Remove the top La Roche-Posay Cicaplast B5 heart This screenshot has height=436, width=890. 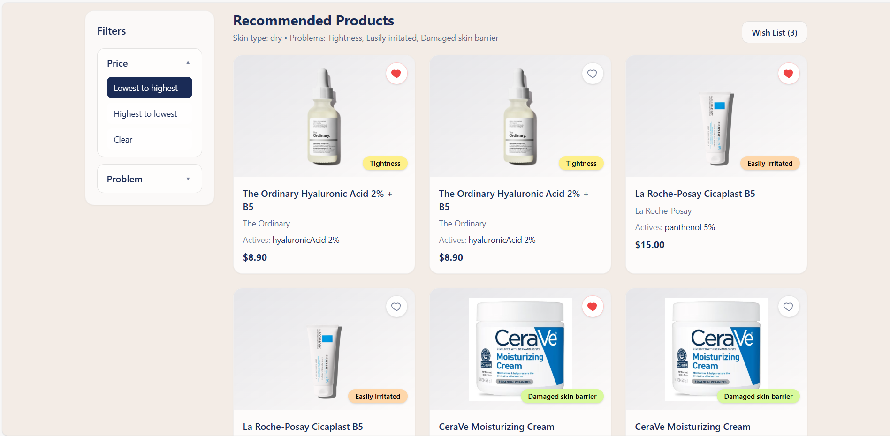(x=788, y=74)
